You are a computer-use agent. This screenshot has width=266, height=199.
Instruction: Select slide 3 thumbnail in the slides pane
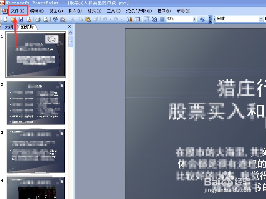tap(35, 151)
